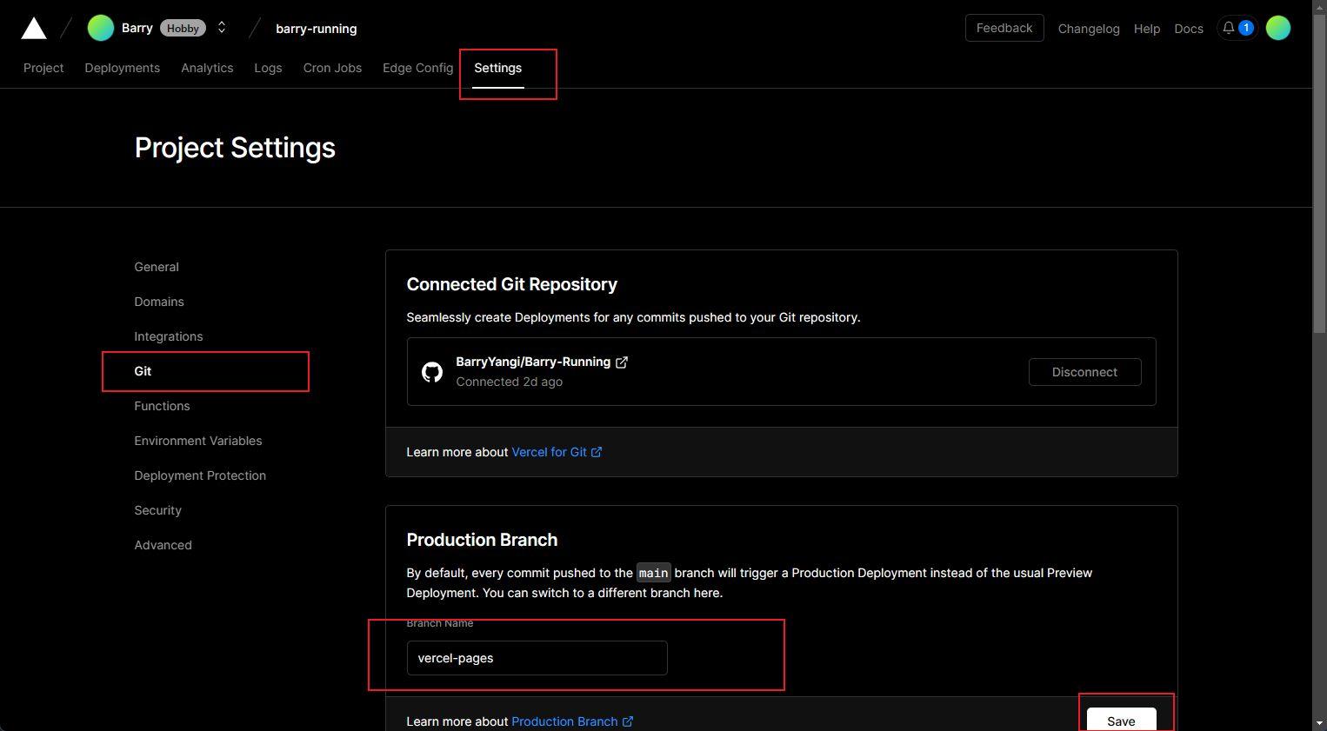
Task: Open the team switcher chevrons
Action: 222,28
